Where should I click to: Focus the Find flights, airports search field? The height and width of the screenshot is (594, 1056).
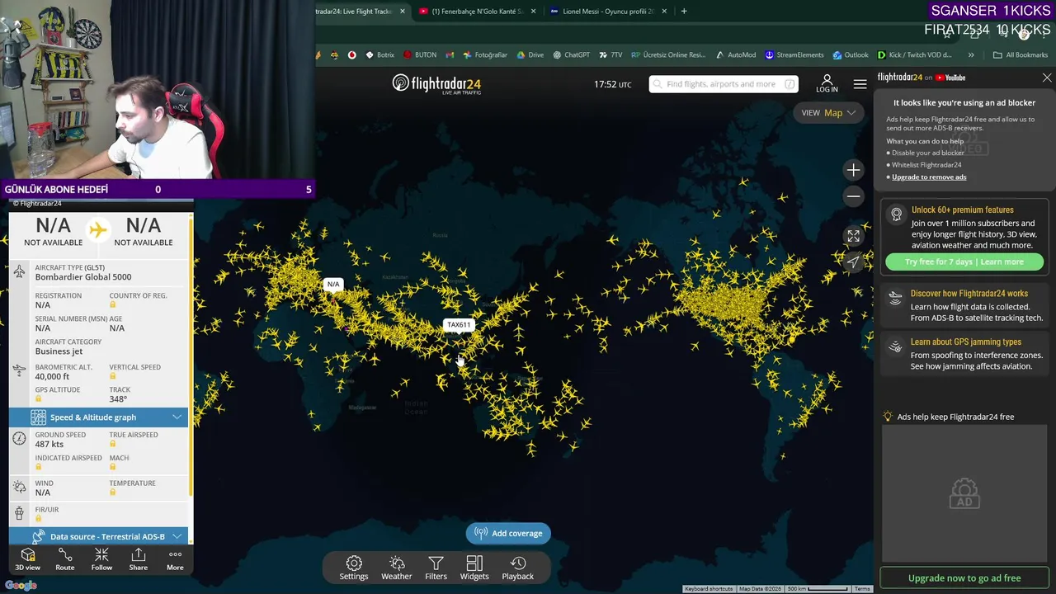[x=724, y=84]
